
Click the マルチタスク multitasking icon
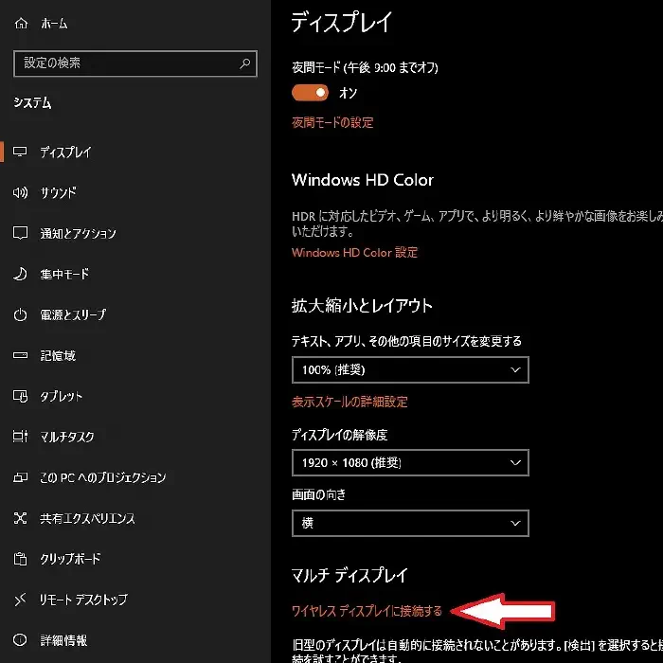20,437
